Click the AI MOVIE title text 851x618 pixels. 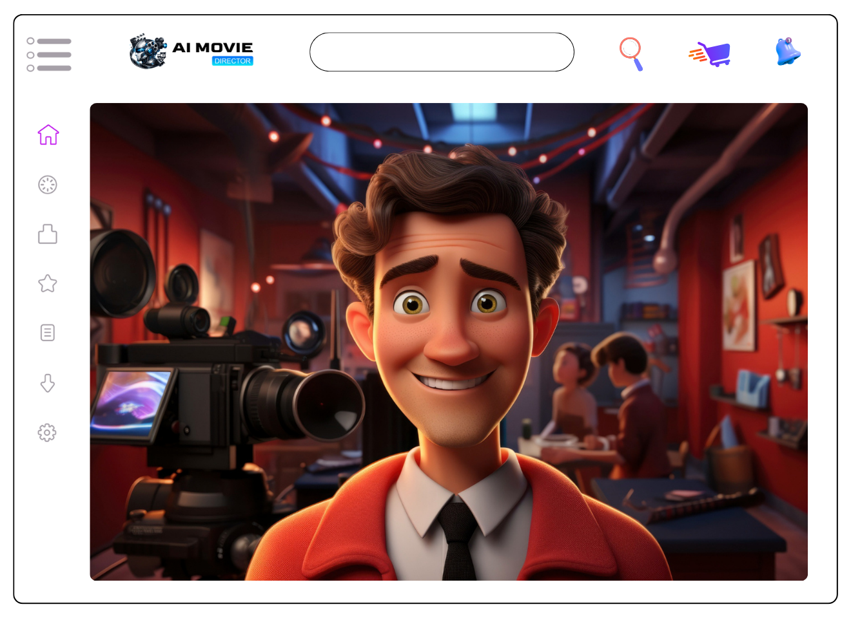point(212,48)
